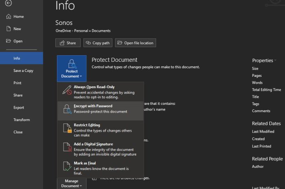Click Open file location button
285x189 pixels.
[136, 43]
